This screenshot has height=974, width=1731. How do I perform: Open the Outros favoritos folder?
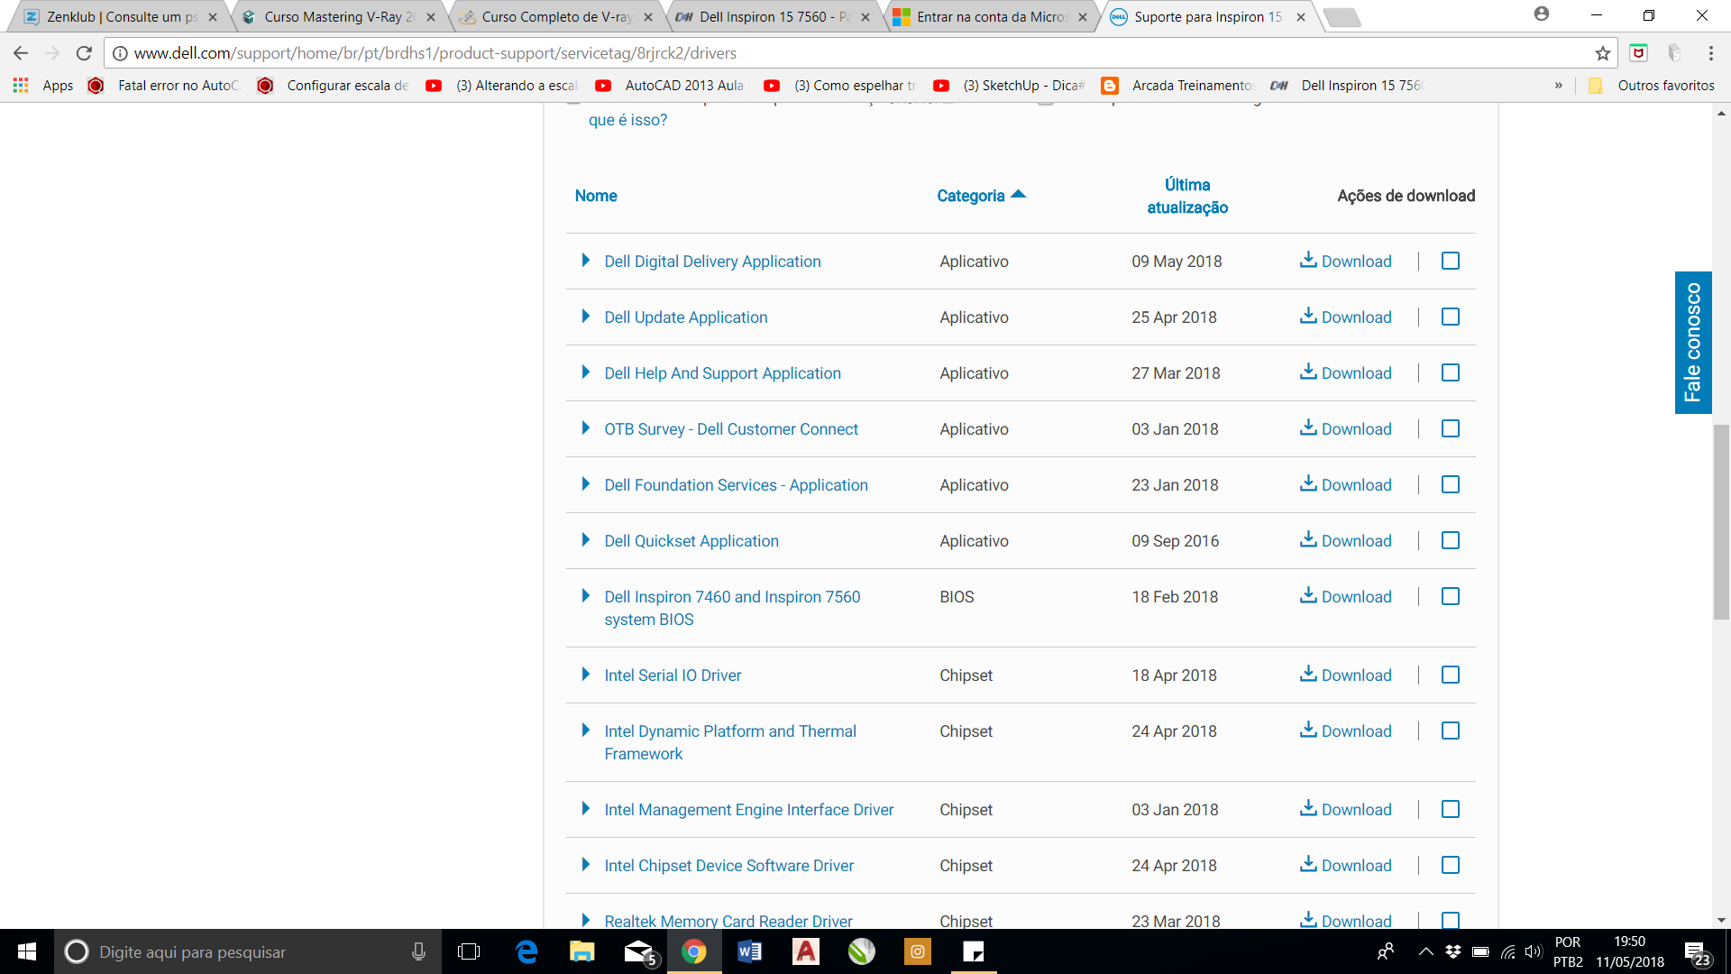1652,86
